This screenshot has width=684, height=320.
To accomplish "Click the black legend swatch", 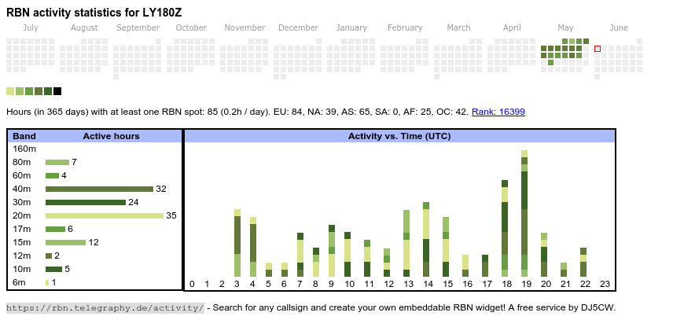I will pos(57,91).
